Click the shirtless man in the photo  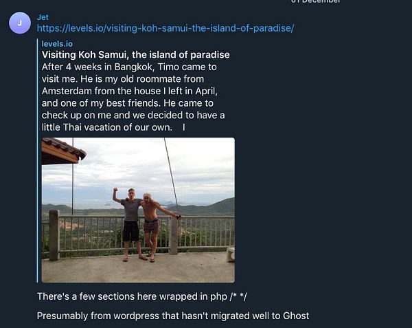[152, 223]
